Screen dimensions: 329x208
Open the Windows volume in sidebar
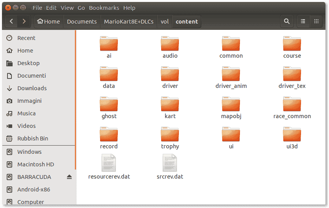38,152
